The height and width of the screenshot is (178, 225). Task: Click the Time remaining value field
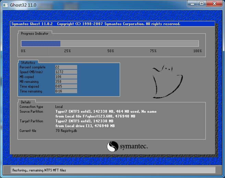coord(66,91)
